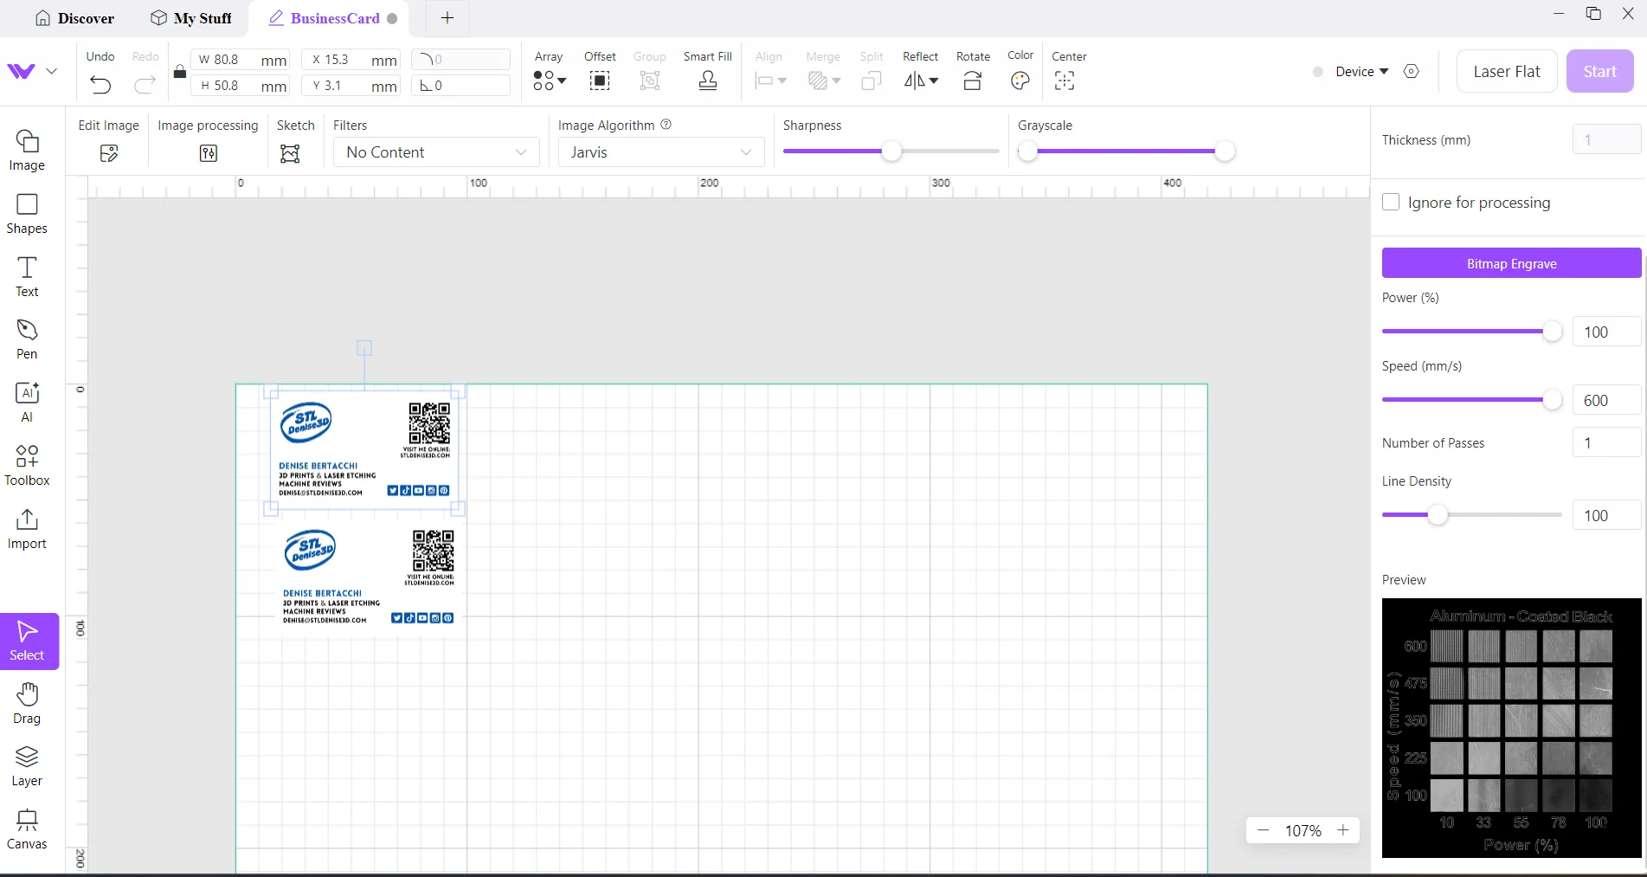Open the AI tool panel

coord(27,403)
